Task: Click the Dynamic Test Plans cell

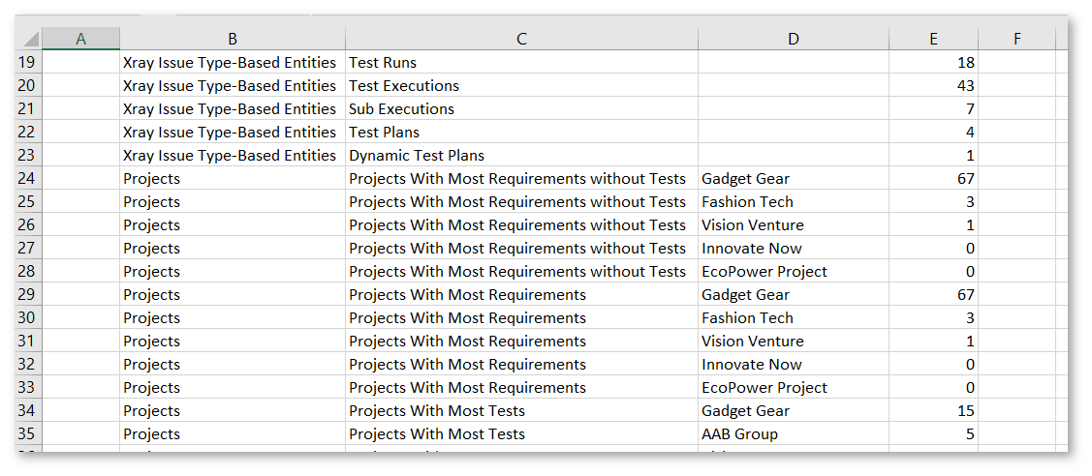Action: click(x=521, y=155)
